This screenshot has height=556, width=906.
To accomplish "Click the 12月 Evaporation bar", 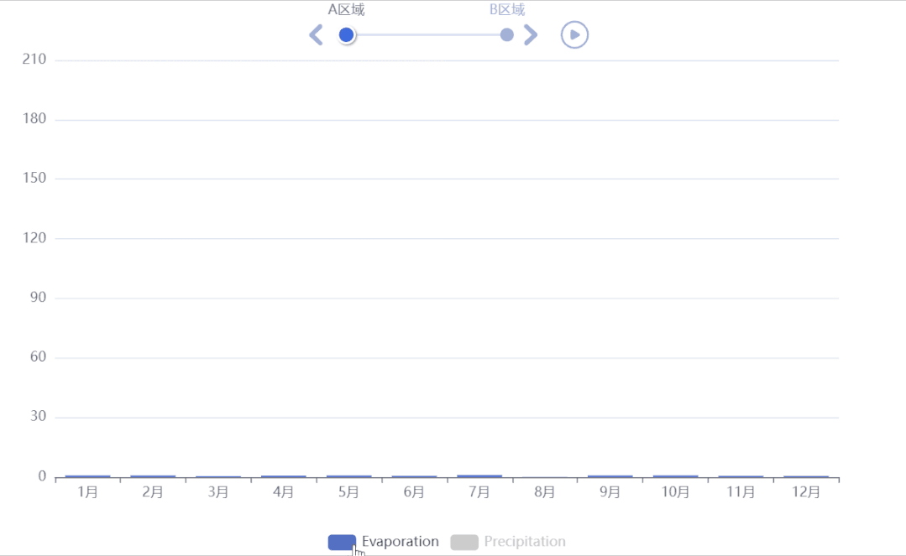I will [x=806, y=475].
